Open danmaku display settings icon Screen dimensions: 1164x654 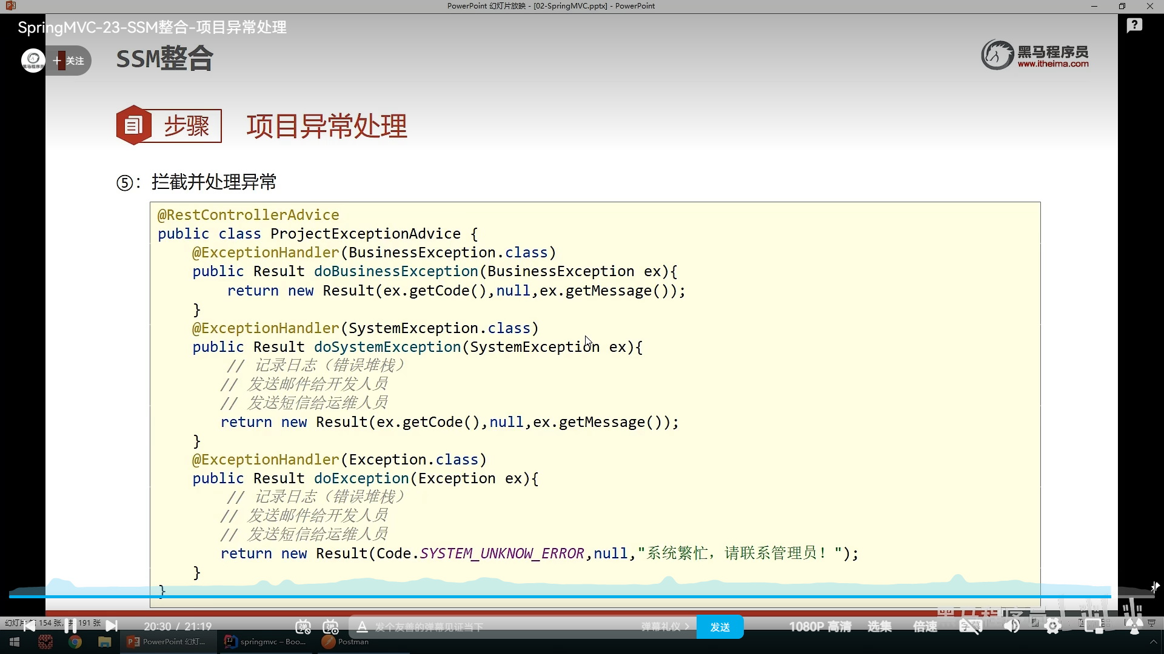click(x=330, y=627)
